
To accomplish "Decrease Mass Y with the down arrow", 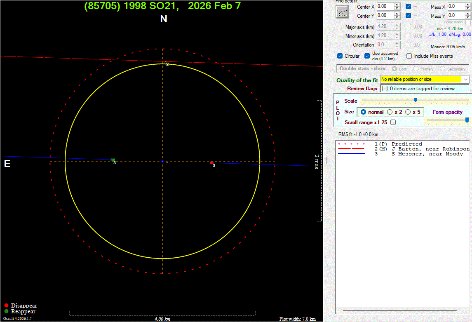I will (468, 18).
